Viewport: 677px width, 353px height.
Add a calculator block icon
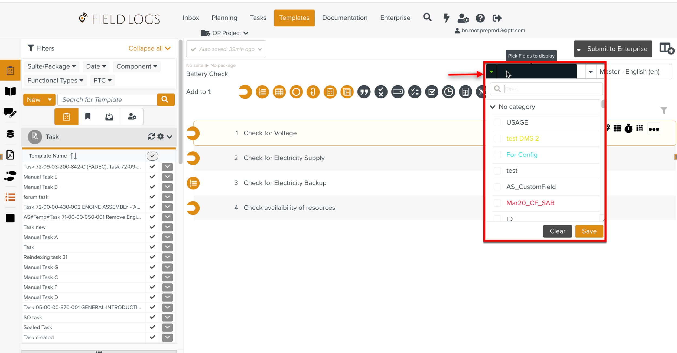465,92
